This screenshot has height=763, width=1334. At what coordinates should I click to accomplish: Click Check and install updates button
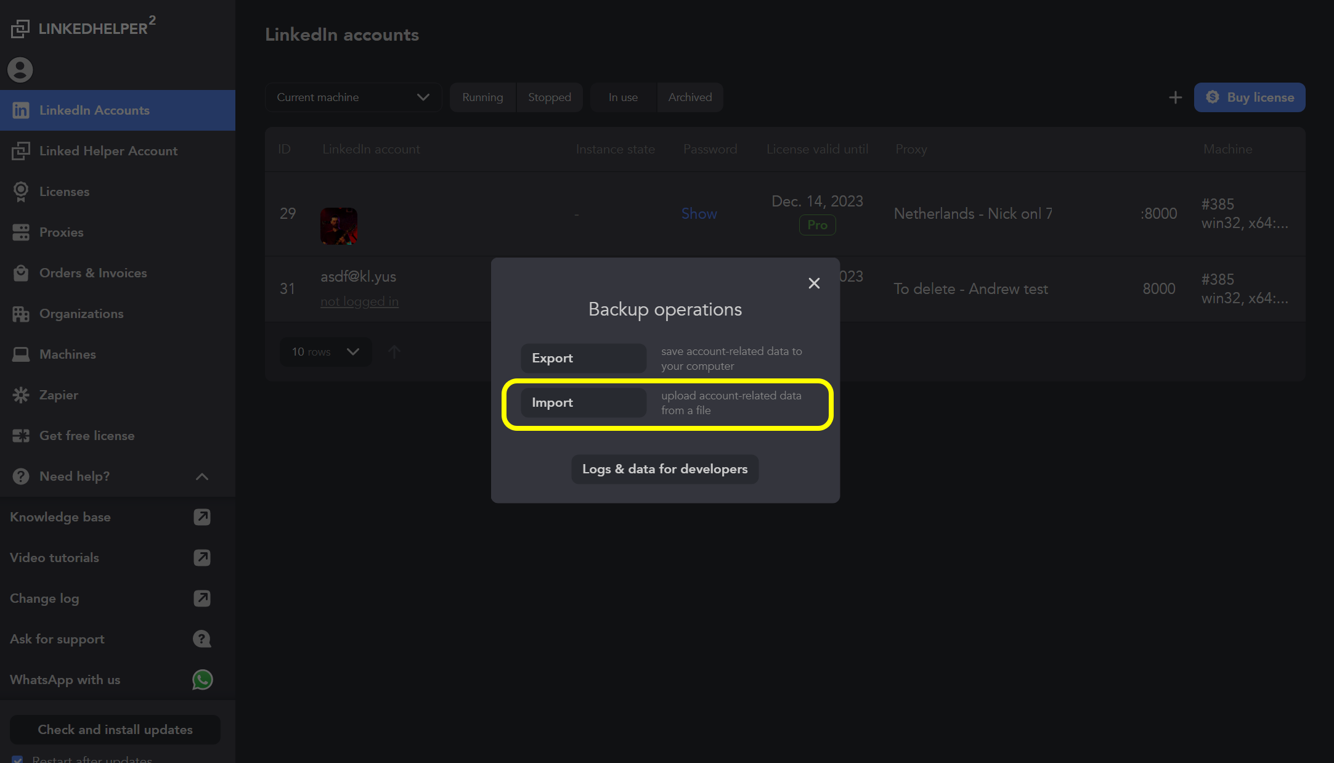pos(115,730)
